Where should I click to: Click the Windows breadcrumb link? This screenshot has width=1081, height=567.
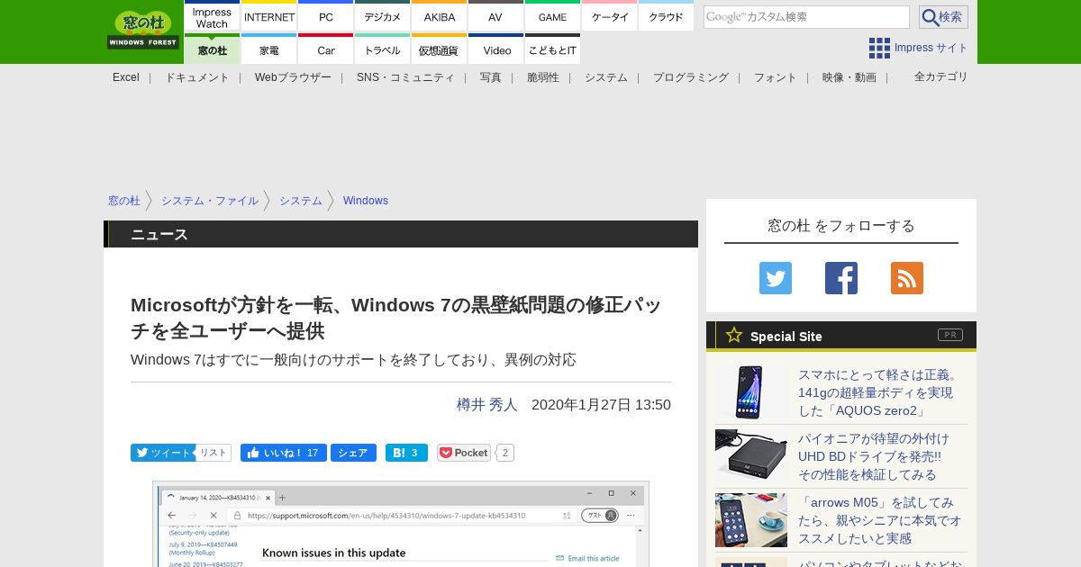366,201
